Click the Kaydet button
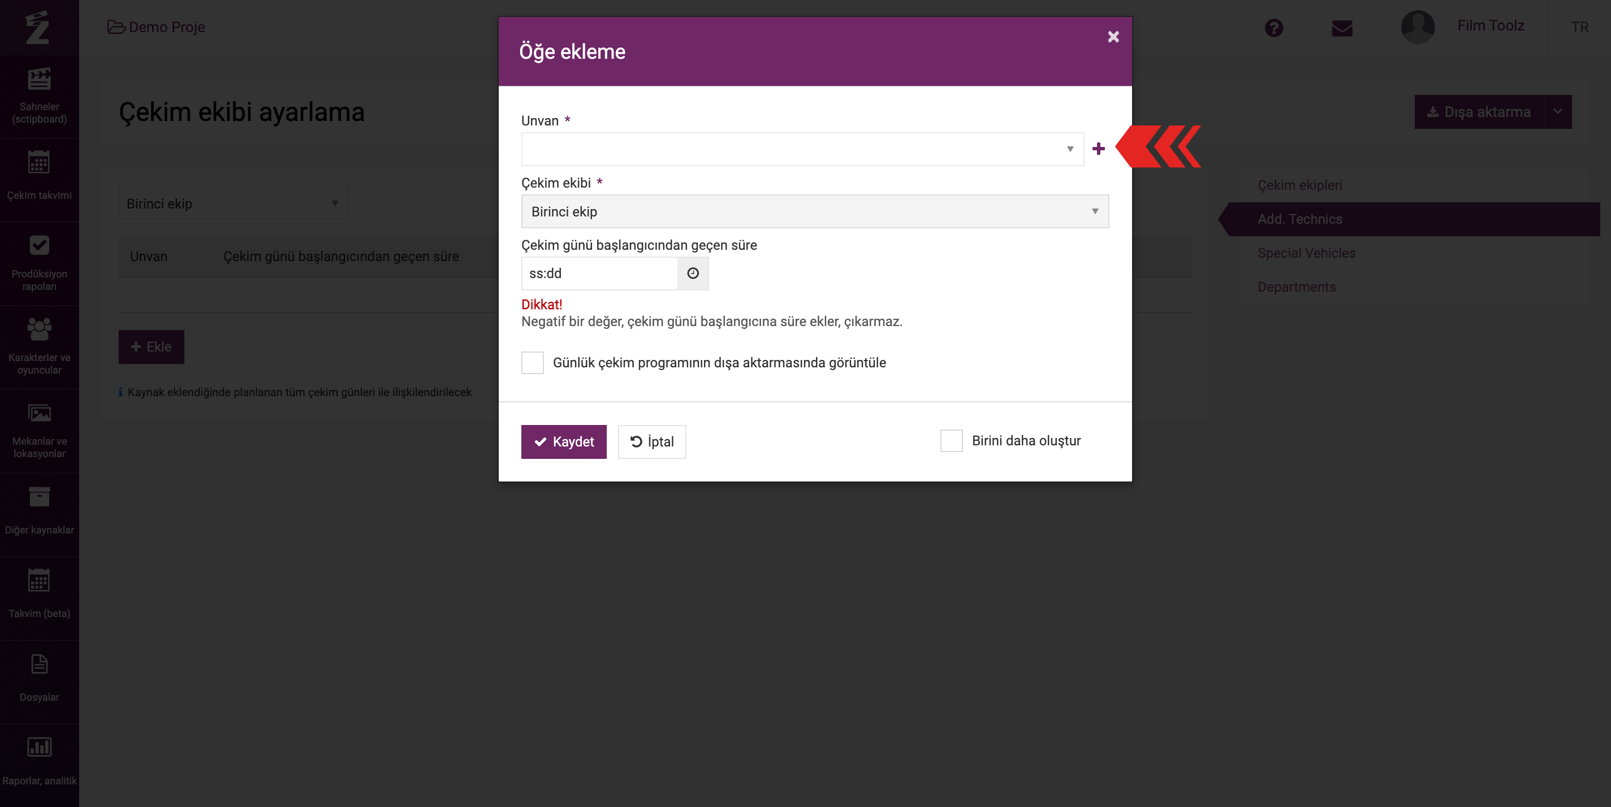The image size is (1611, 807). (x=563, y=442)
